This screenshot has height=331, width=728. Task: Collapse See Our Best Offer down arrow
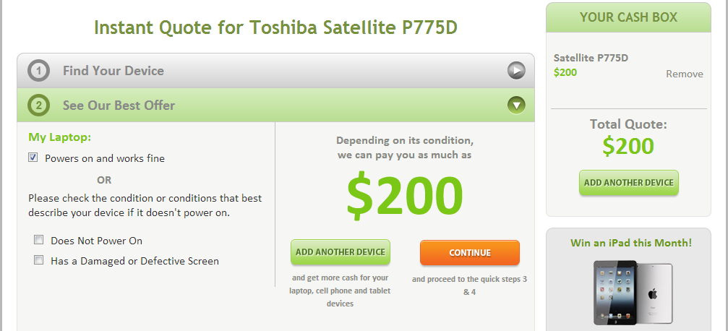click(x=516, y=105)
